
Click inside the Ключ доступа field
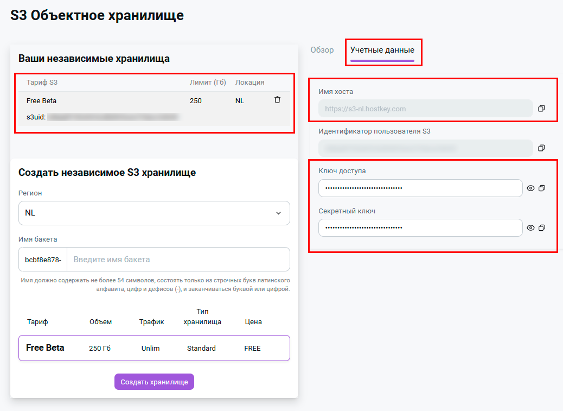(x=420, y=188)
